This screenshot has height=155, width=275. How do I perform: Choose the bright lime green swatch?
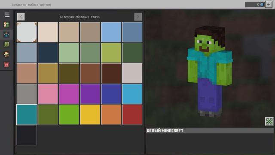tap(69, 115)
